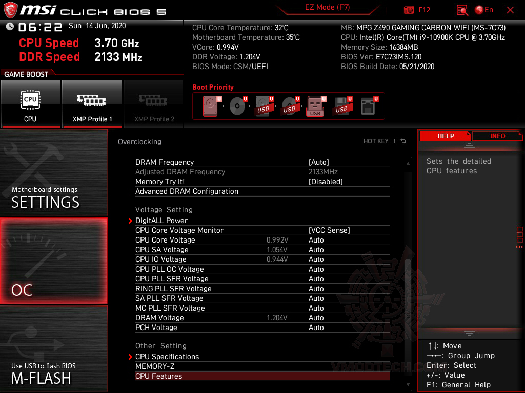
Task: Select CPU PLL SFR Voltage row
Action: pos(262,279)
